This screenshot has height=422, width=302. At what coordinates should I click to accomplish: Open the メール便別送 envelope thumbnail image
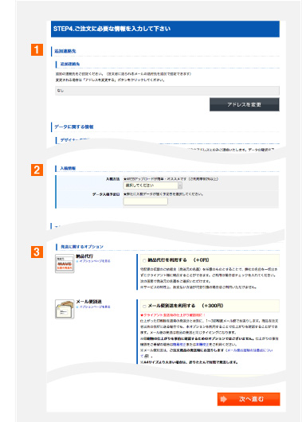(x=65, y=309)
